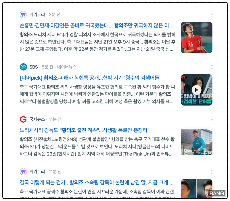
Task: Click the 국제뉴스 source name text
Action: point(37,119)
